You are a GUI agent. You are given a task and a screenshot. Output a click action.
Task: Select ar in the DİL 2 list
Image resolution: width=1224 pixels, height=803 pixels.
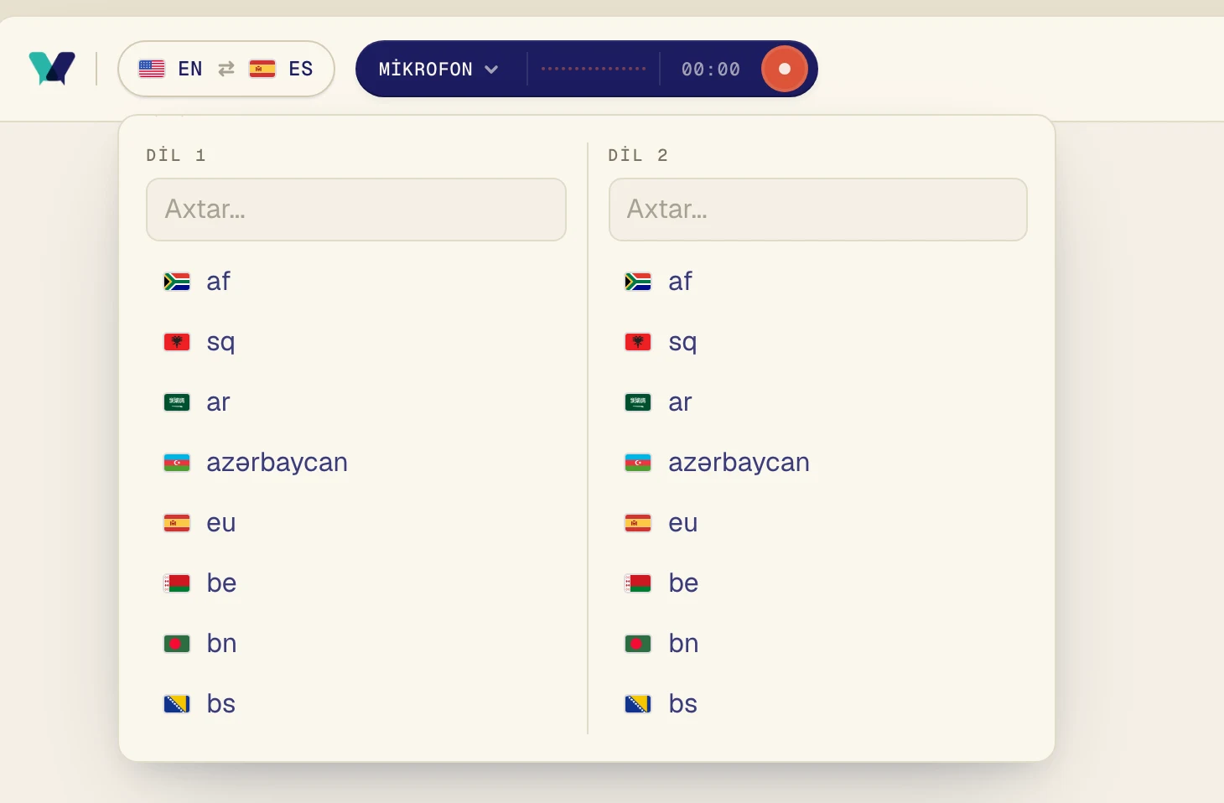(x=818, y=402)
